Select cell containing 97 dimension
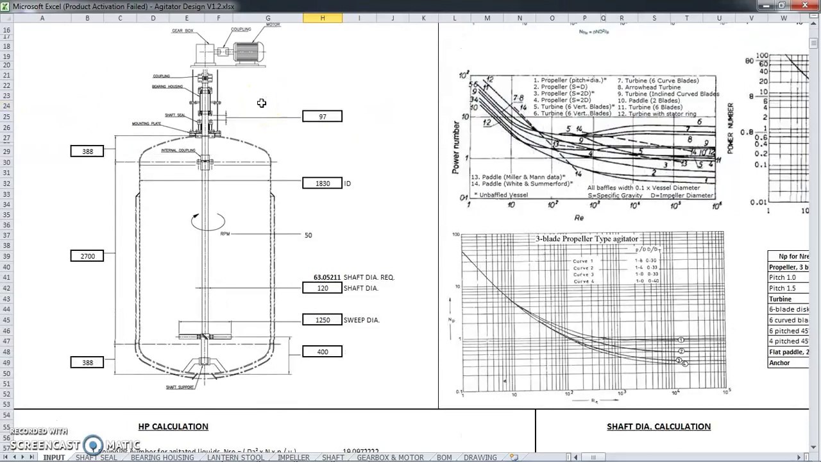Viewport: 821px width, 462px height. pos(322,116)
